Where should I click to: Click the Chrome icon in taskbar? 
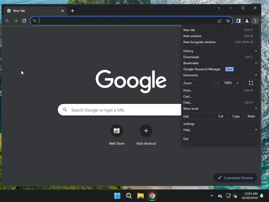click(x=152, y=196)
